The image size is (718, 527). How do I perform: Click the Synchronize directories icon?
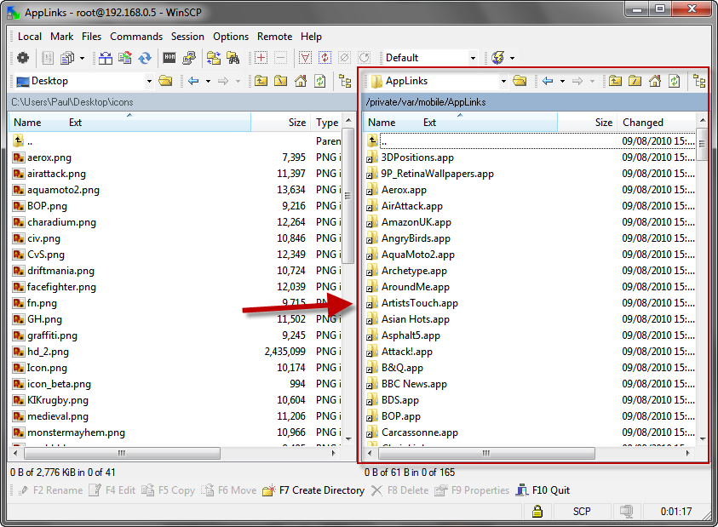pyautogui.click(x=125, y=58)
